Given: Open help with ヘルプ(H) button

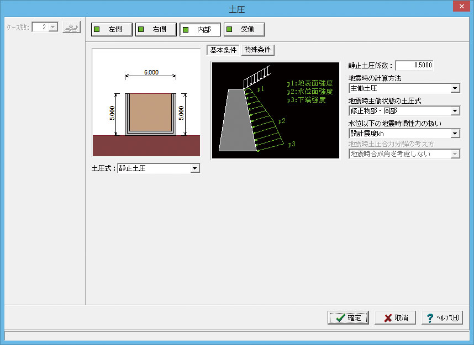Looking at the screenshot, I should coord(443,318).
